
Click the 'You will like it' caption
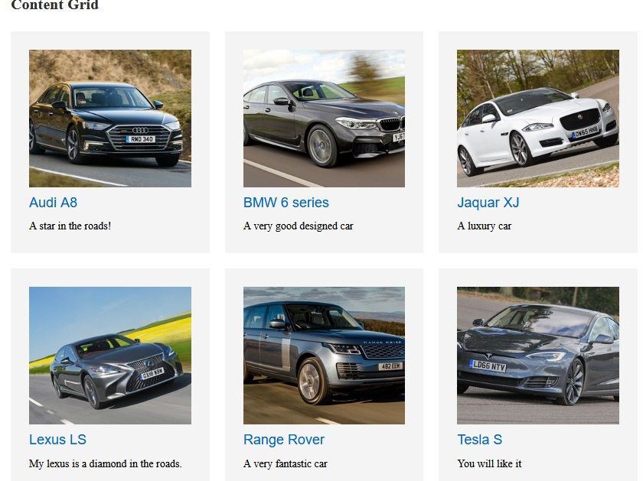[x=489, y=463]
